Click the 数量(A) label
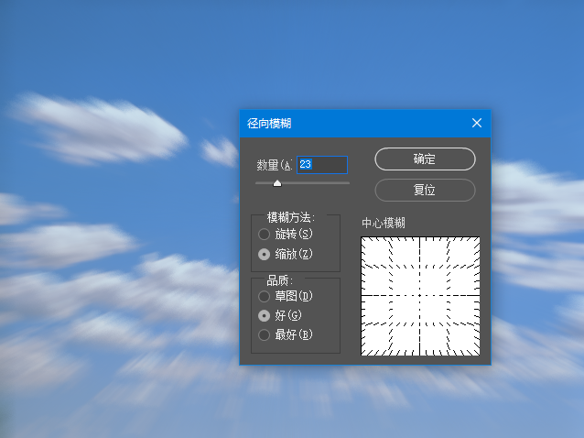This screenshot has width=584, height=438. (x=274, y=165)
